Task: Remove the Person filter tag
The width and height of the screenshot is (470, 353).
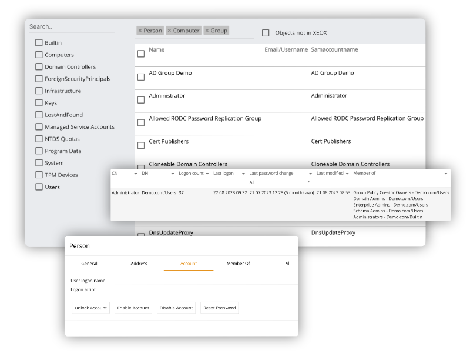Action: [x=140, y=31]
